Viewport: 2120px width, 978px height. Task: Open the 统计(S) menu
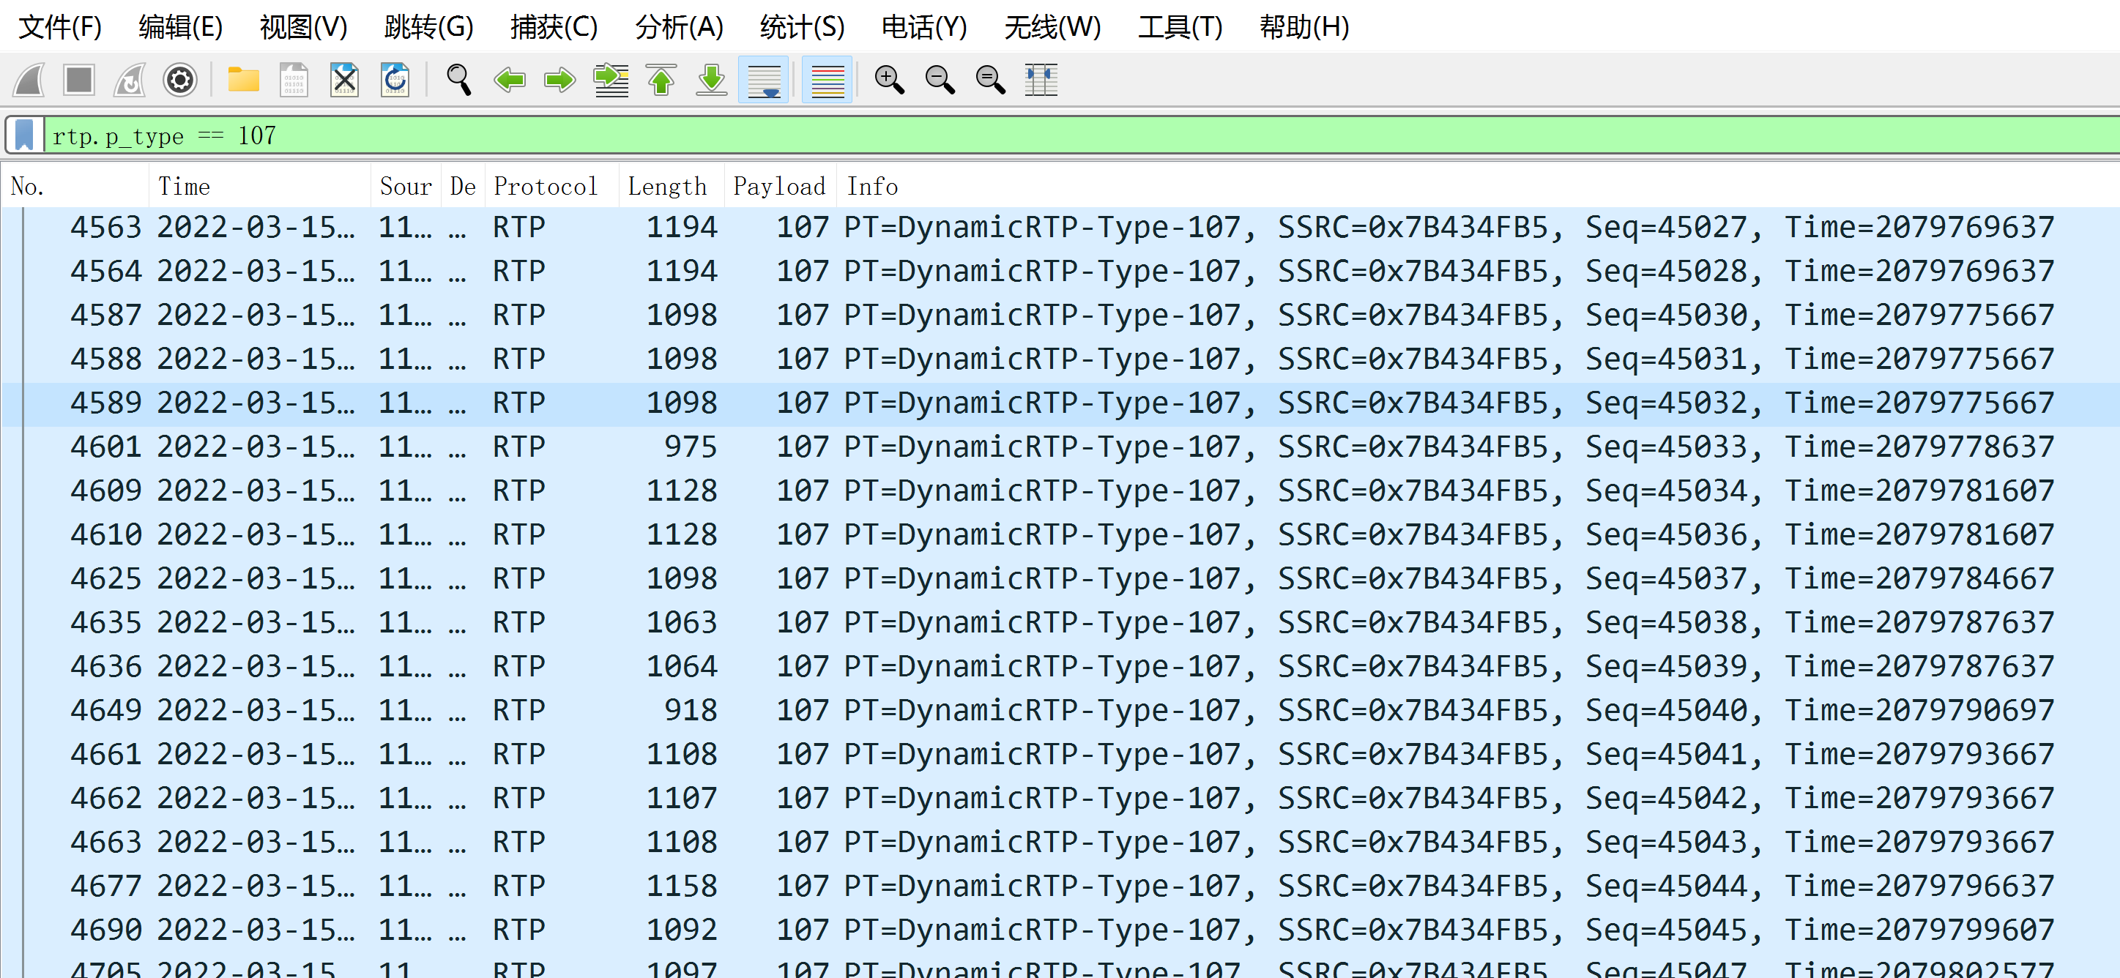coord(800,27)
